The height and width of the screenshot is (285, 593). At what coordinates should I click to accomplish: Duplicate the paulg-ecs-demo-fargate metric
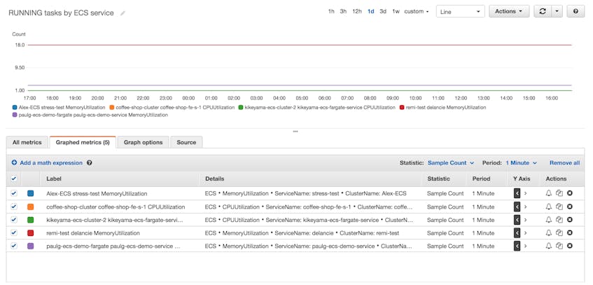[559, 246]
